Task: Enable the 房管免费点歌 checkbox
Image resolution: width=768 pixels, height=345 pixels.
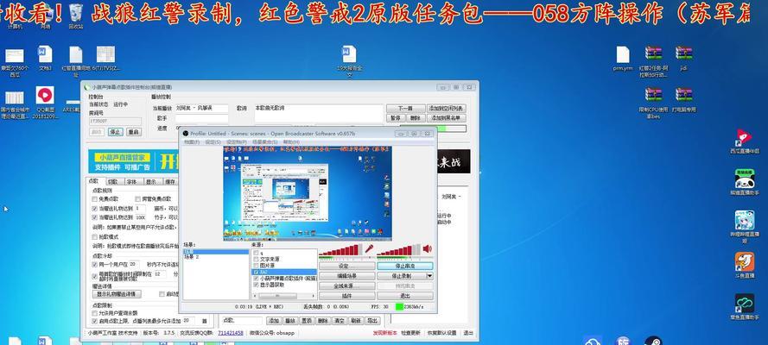Action: (137, 199)
